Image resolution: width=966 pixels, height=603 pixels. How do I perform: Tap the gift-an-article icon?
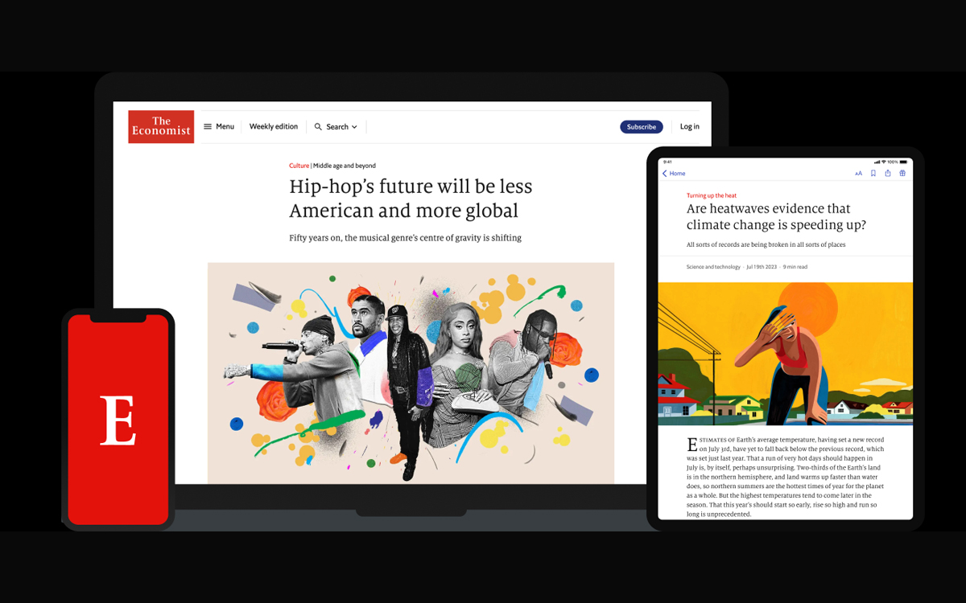(902, 173)
